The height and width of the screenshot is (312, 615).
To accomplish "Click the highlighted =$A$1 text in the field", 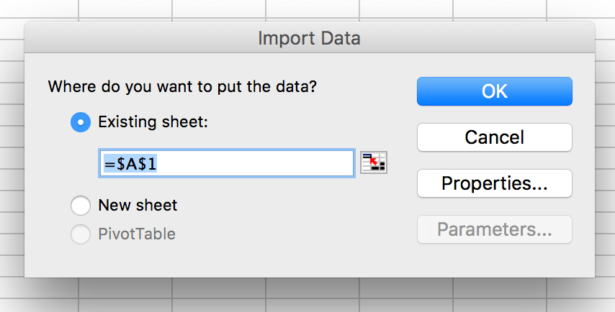I will (131, 164).
